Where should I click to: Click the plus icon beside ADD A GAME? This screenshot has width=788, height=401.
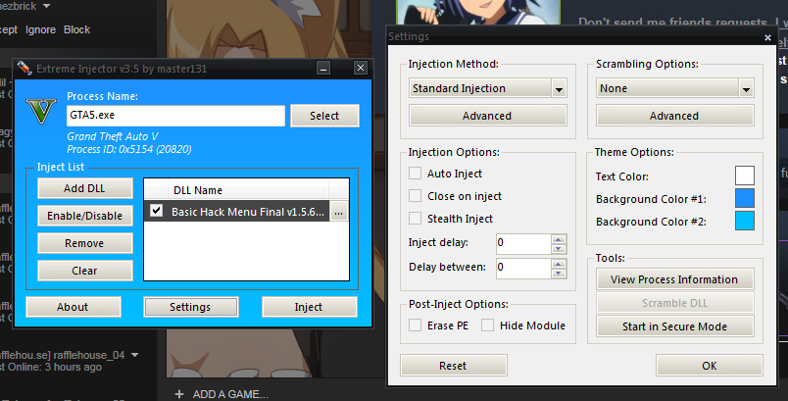(179, 394)
